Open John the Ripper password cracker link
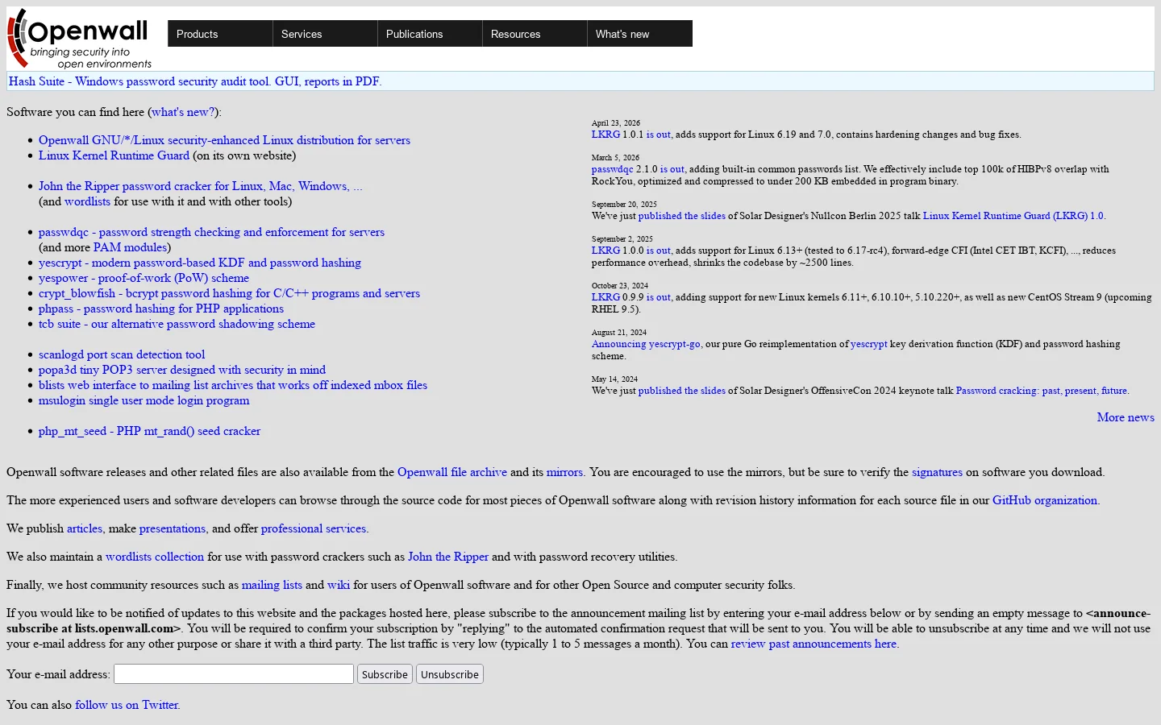This screenshot has width=1161, height=725. click(x=201, y=186)
